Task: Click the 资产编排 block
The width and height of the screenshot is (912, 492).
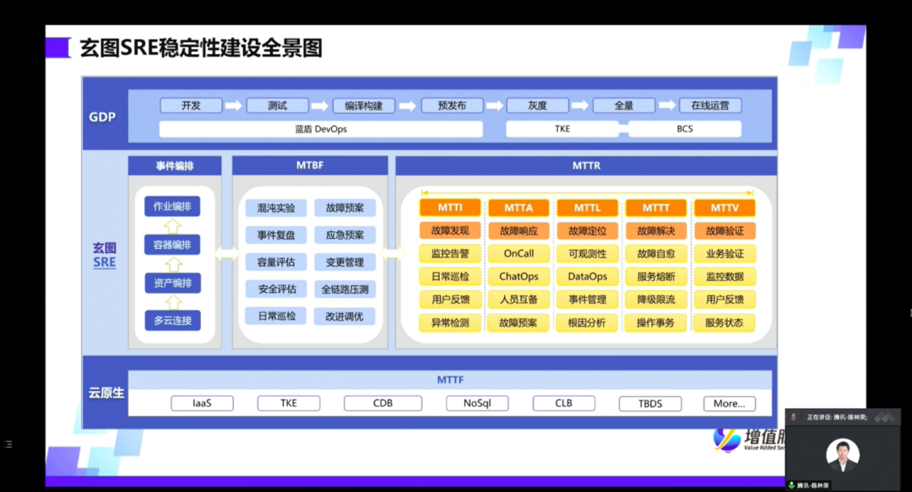Action: pyautogui.click(x=173, y=284)
